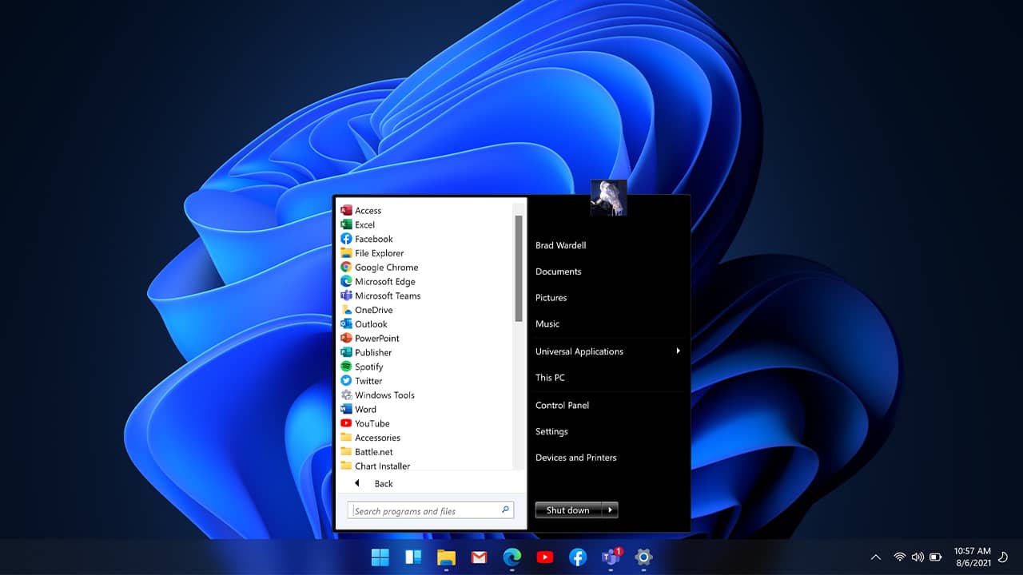This screenshot has width=1023, height=575.
Task: Open Widgets from the taskbar
Action: (413, 557)
